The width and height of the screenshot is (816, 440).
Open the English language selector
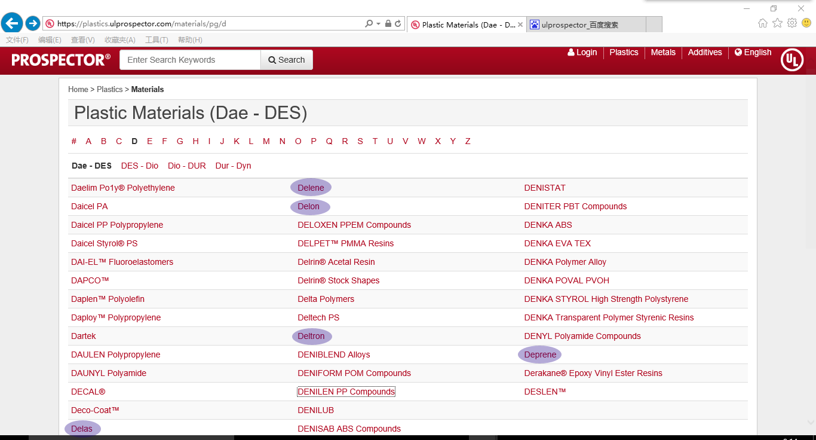click(753, 52)
